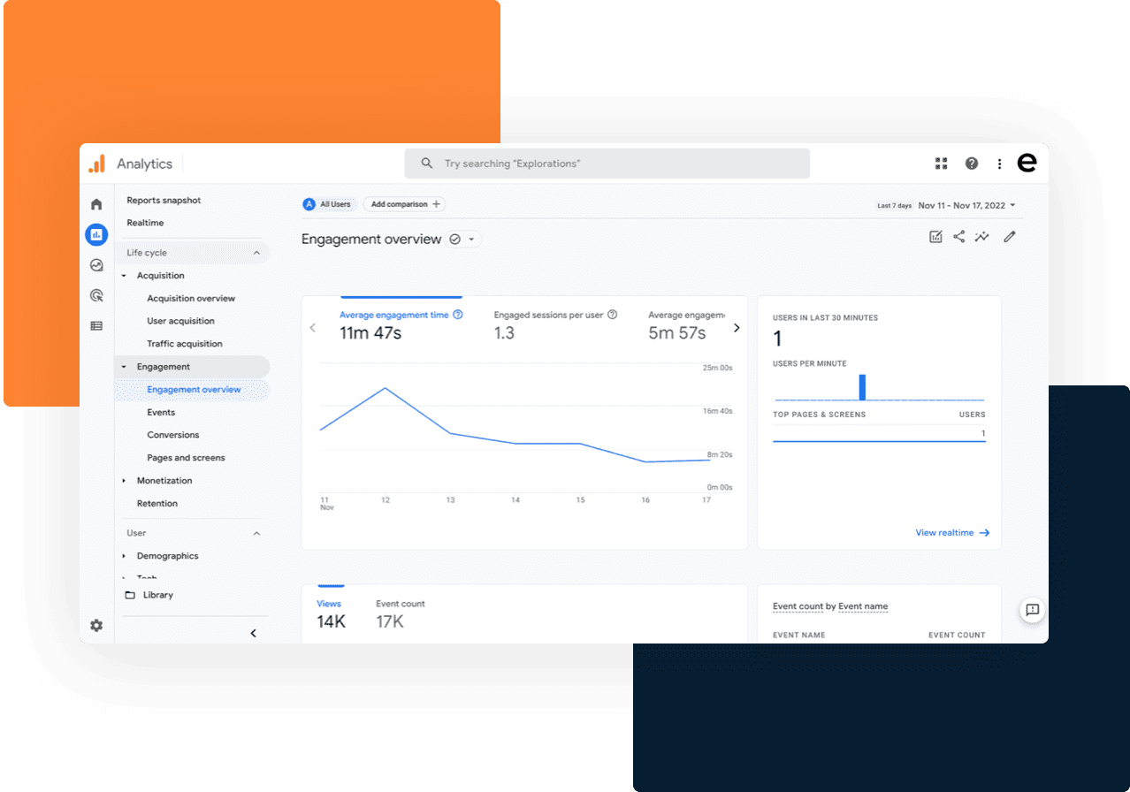Open User acquisition report
This screenshot has width=1130, height=792.
pyautogui.click(x=180, y=321)
